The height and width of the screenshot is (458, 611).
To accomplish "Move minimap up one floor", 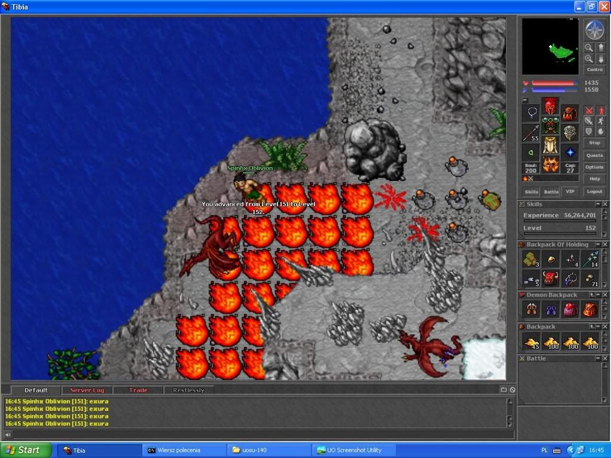I will click(600, 48).
